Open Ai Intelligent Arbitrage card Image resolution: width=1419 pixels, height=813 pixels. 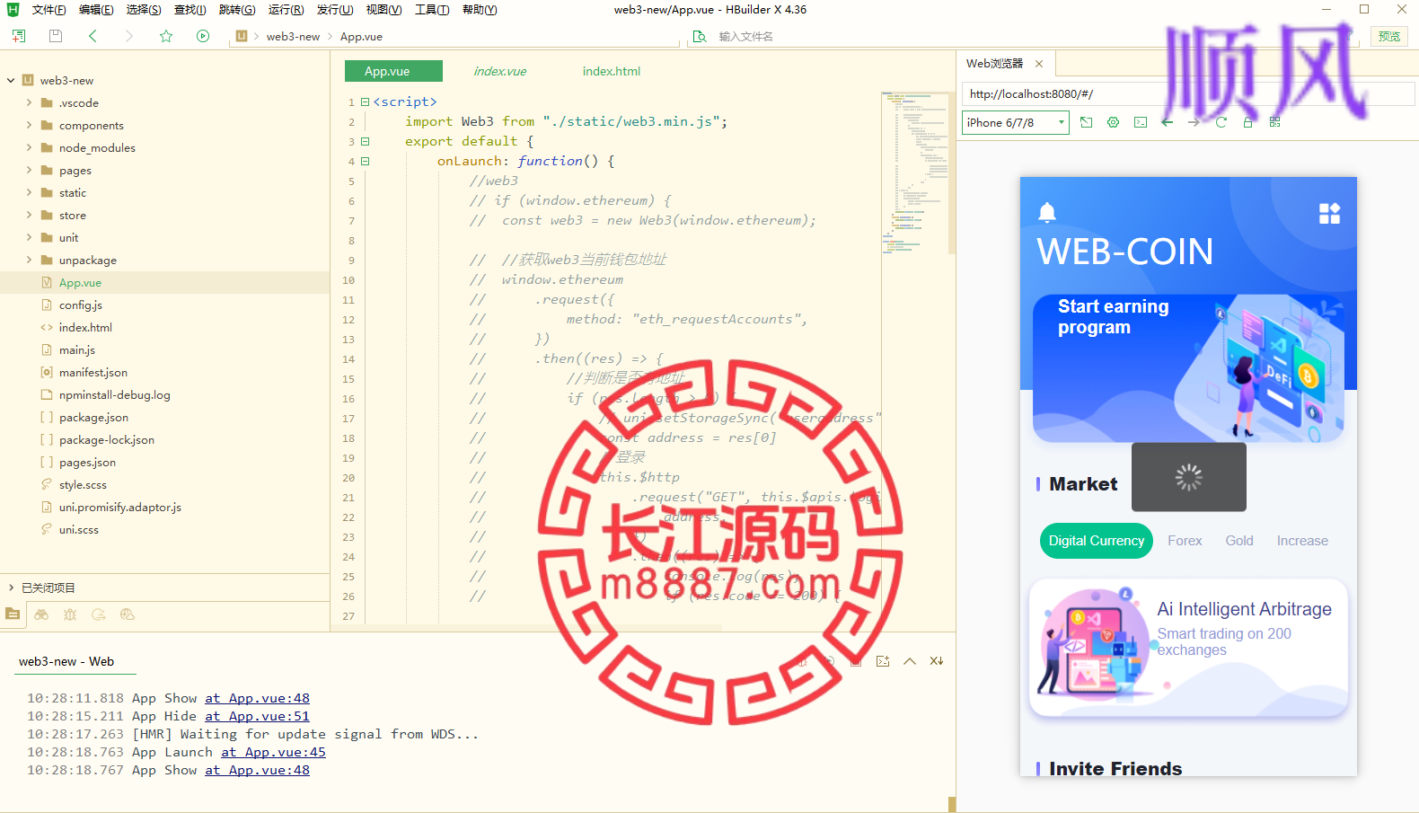1188,648
